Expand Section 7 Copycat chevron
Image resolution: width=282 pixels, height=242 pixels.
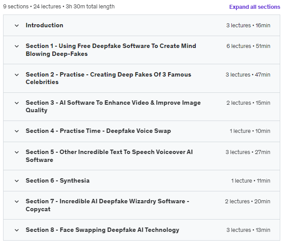point(17,202)
